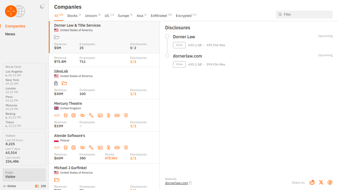The image size is (338, 190).
Task: Click the dornerlaw.com disclosure timeline circle
Action: pos(167,56)
